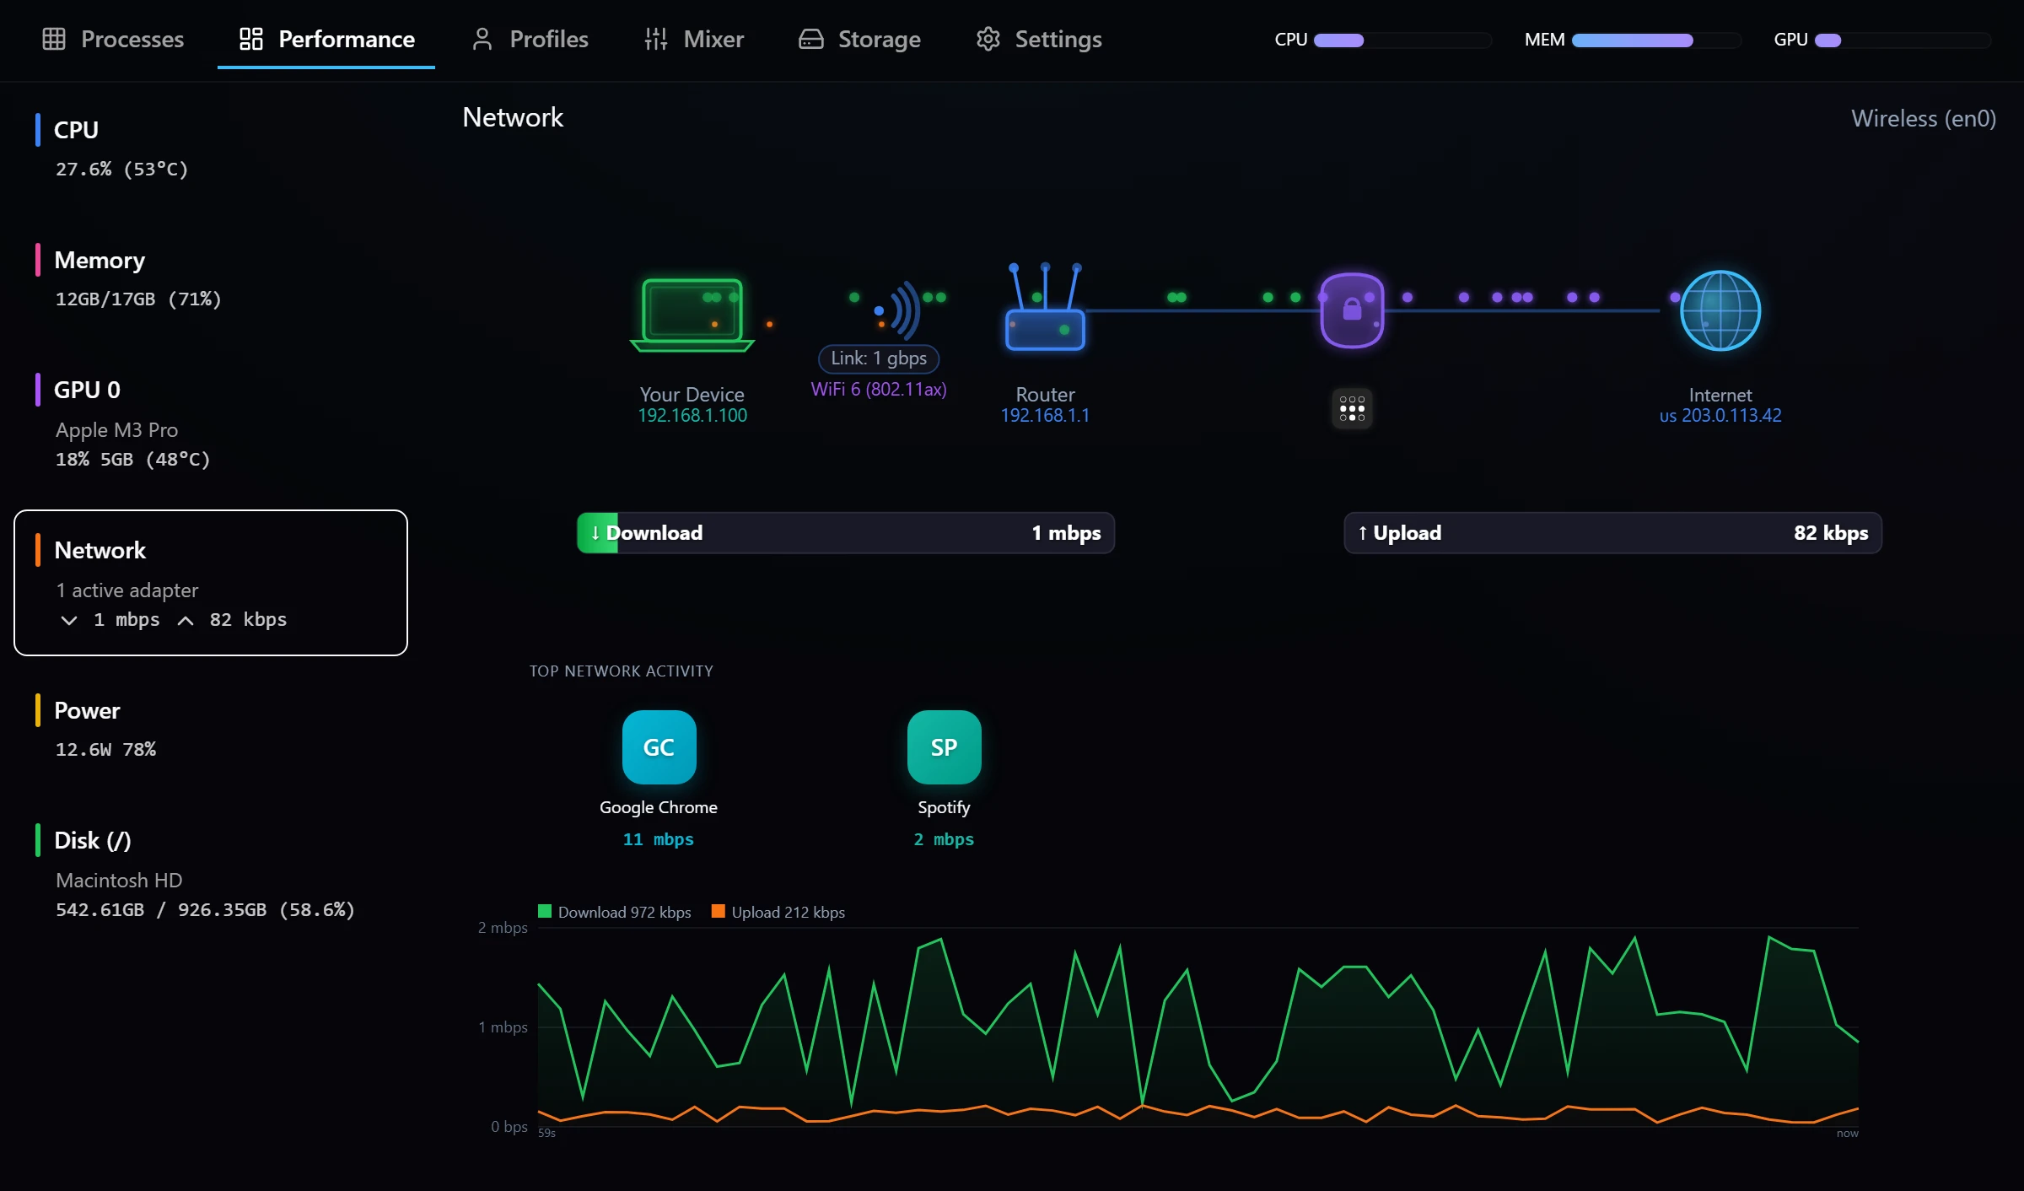Select the Network sidebar card
This screenshot has width=2024, height=1191.
click(211, 583)
